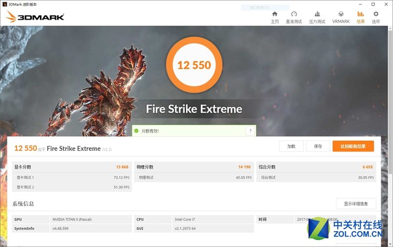This screenshot has height=247, width=393.
Task: Click the 物理测试 45.05 FPS row
Action: coord(194,177)
